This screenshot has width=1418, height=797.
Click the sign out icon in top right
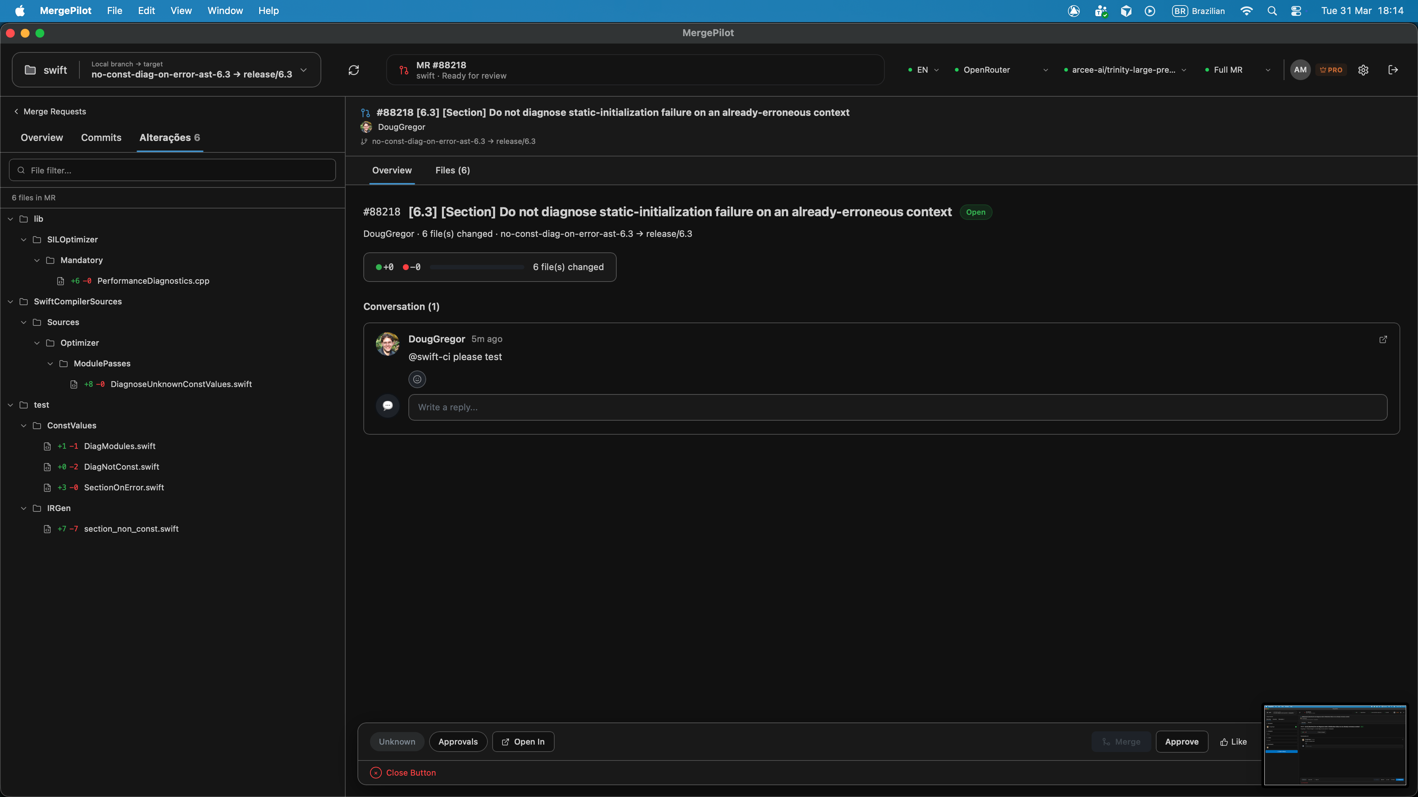1393,70
